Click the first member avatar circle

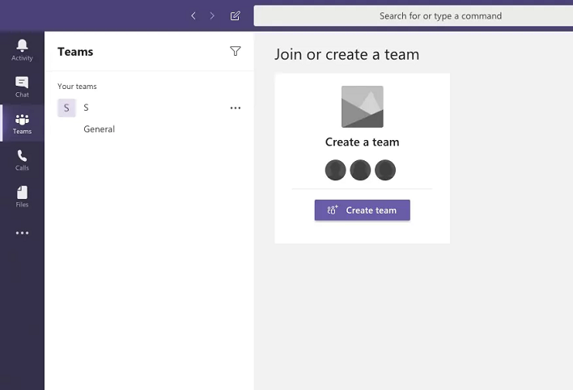[x=335, y=170]
